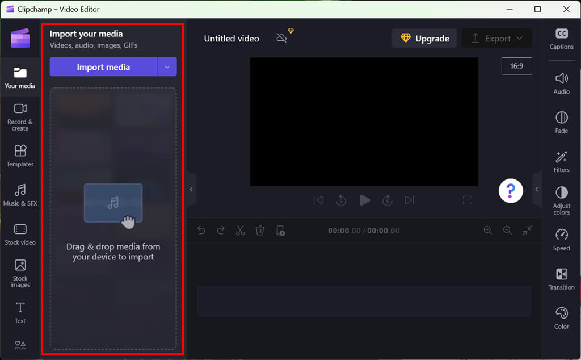Click the fit-timeline zoom icon
The height and width of the screenshot is (360, 581).
click(527, 230)
